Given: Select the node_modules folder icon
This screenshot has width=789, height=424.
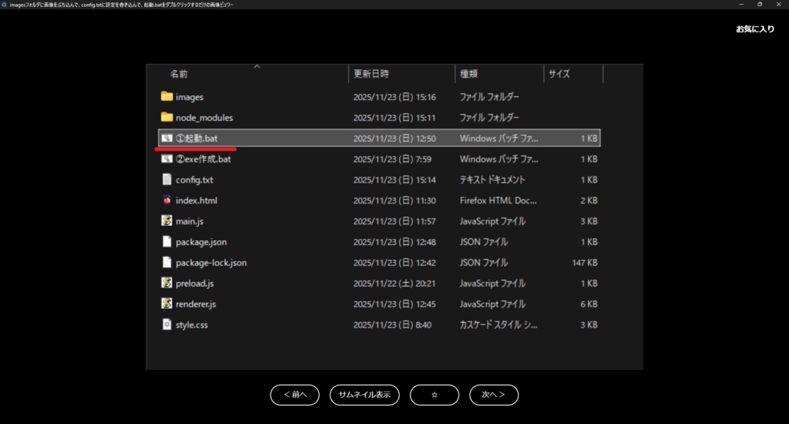Looking at the screenshot, I should pyautogui.click(x=166, y=117).
